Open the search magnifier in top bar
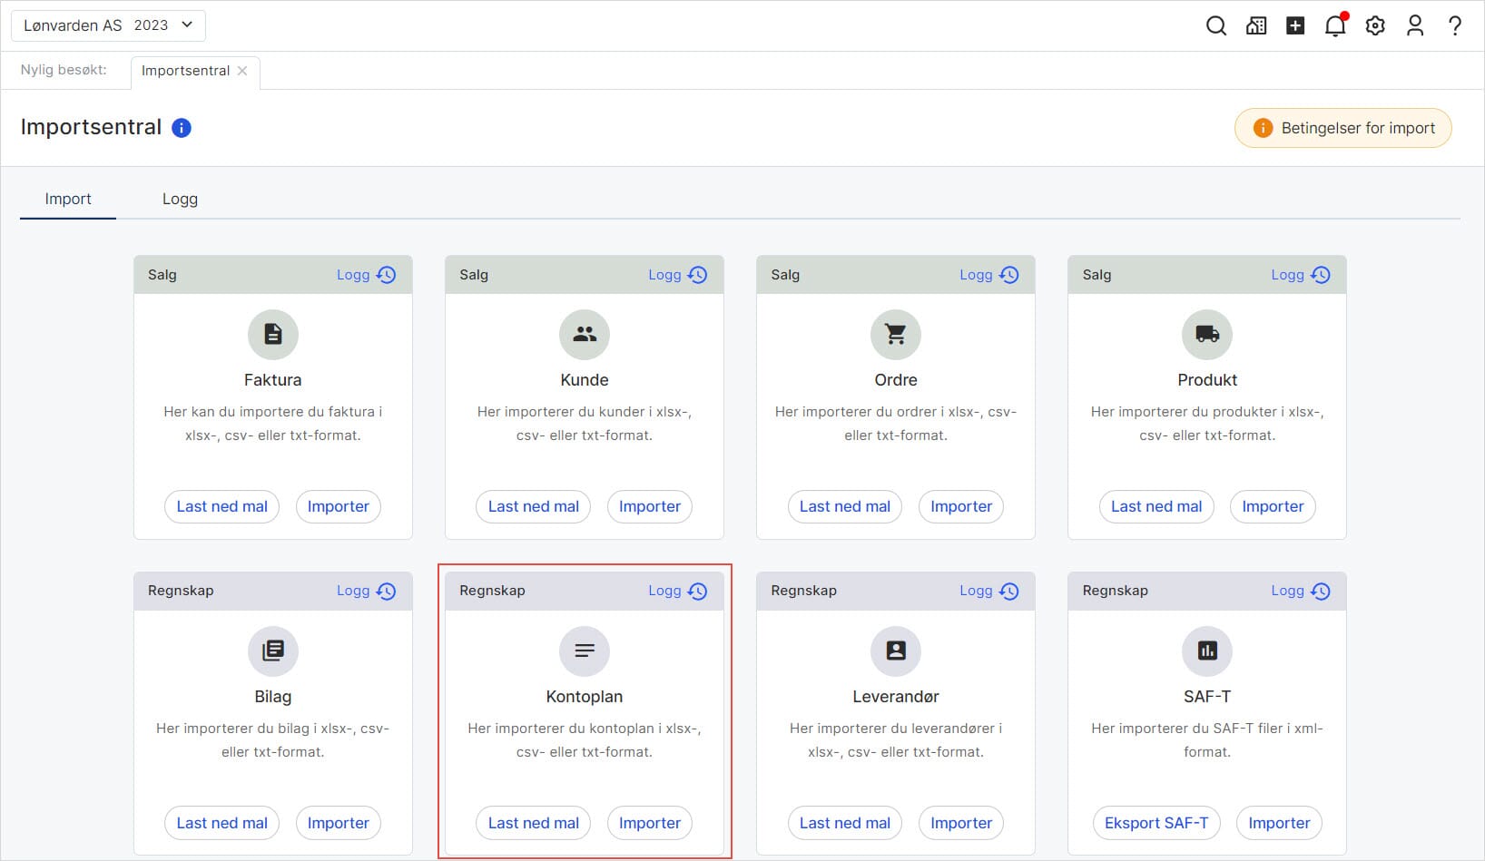Viewport: 1485px width, 861px height. point(1215,26)
